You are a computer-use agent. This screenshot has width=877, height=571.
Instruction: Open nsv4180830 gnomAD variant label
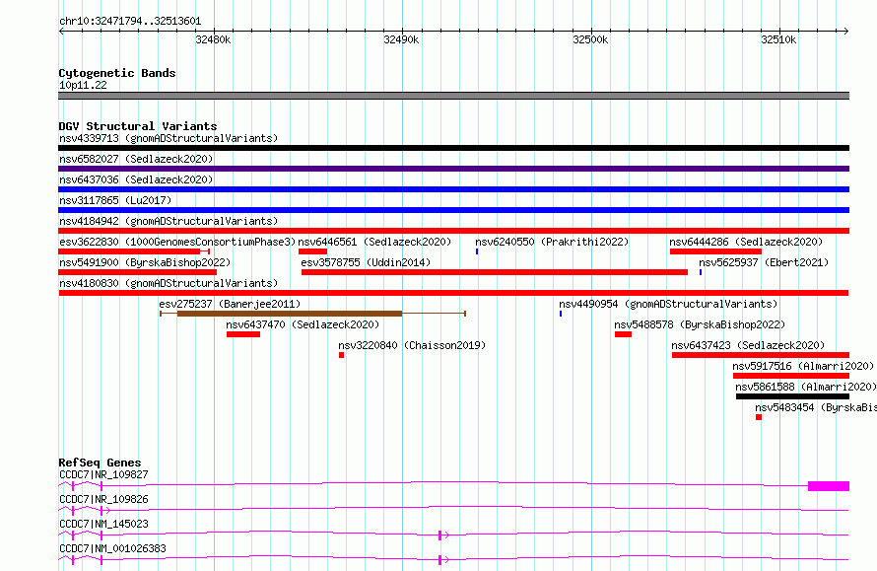pos(169,283)
